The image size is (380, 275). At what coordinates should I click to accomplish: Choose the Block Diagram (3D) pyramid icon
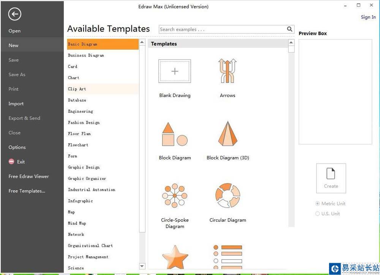(x=228, y=134)
